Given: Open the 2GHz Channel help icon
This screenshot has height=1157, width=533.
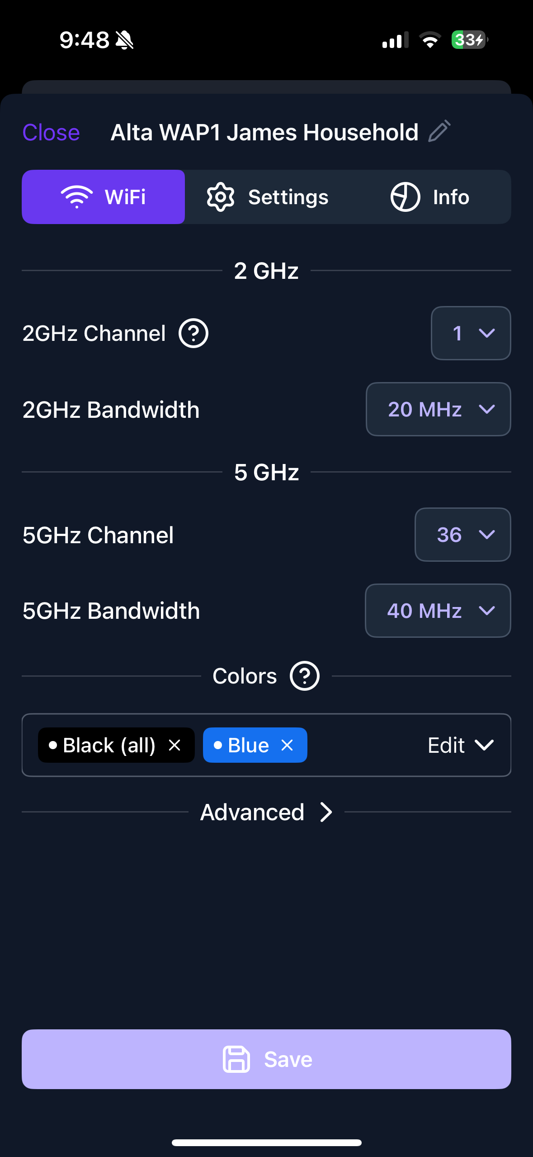Looking at the screenshot, I should click(x=193, y=334).
